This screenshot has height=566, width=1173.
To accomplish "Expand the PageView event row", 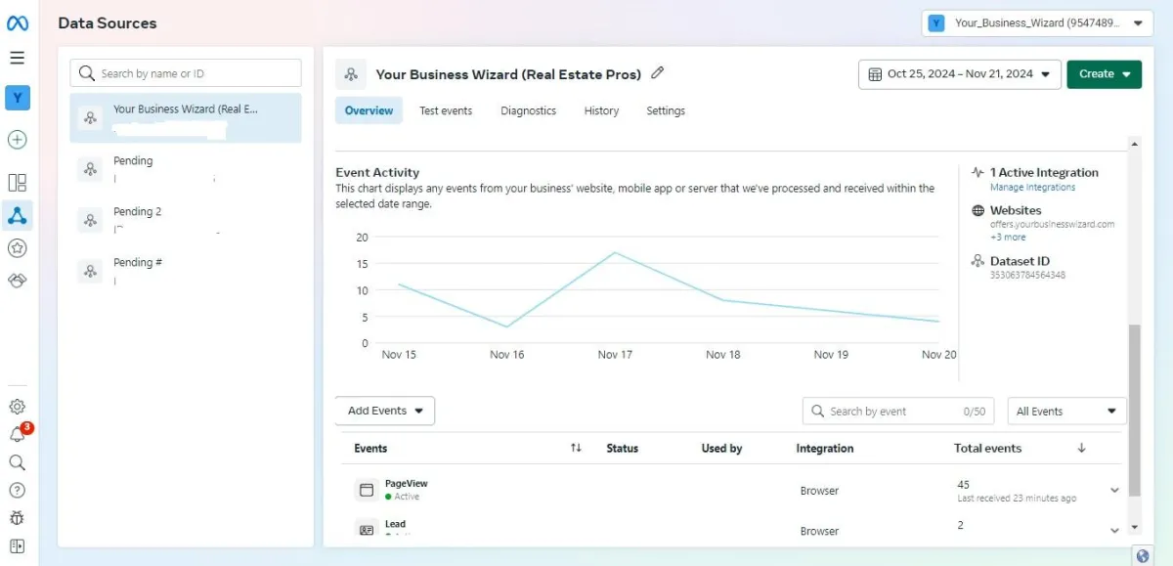I will tap(1114, 491).
